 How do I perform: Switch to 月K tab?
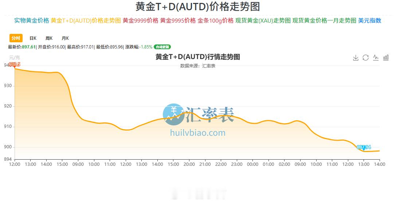tap(65, 38)
